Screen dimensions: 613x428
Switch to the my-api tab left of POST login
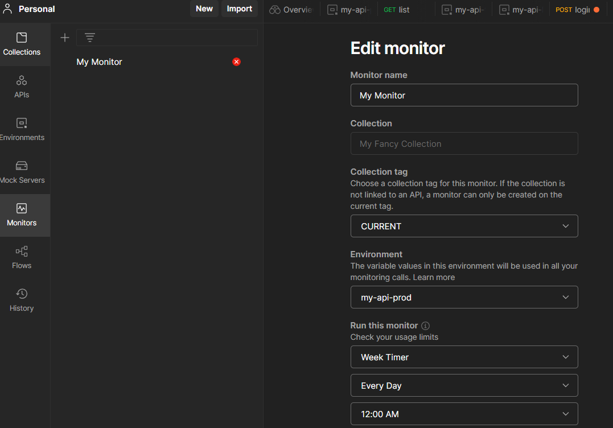pyautogui.click(x=521, y=10)
